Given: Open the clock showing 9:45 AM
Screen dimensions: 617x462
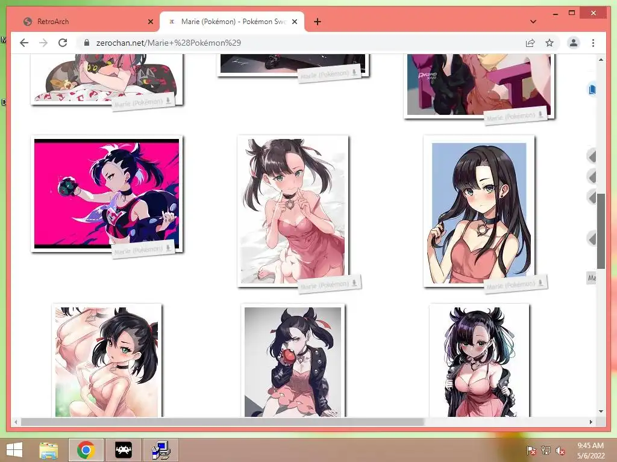Looking at the screenshot, I should 590,450.
